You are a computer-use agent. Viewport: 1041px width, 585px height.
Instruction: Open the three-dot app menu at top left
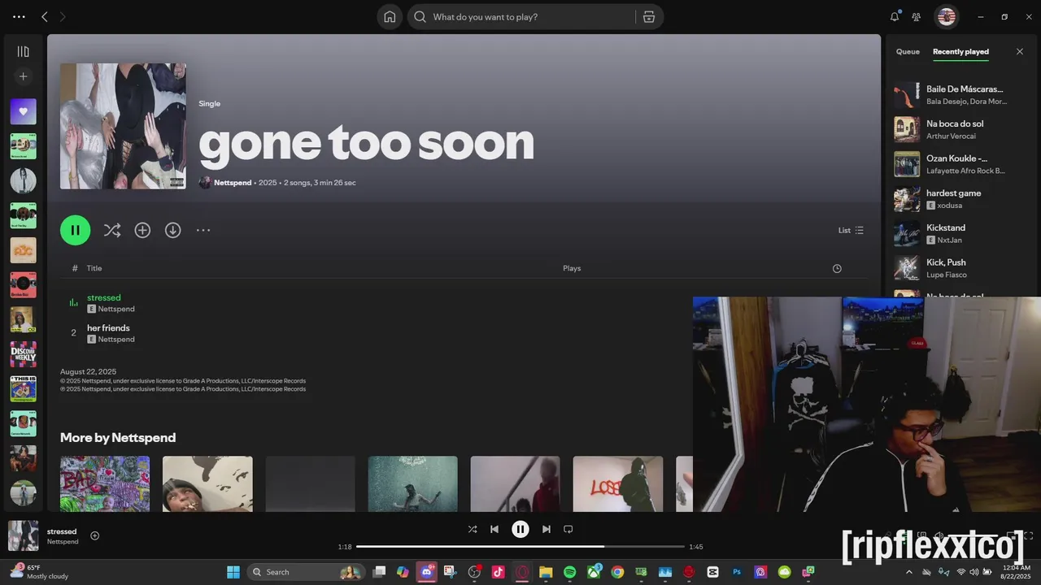click(x=19, y=16)
